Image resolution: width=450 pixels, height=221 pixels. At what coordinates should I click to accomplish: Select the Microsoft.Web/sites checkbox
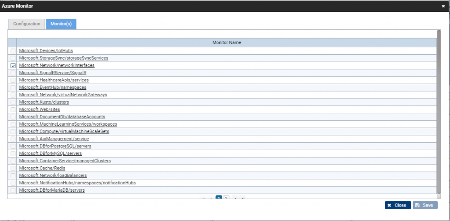[x=13, y=109]
